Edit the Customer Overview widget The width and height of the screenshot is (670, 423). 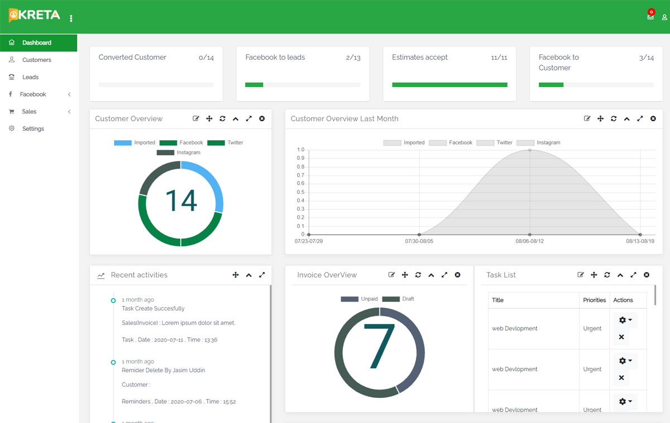click(196, 118)
